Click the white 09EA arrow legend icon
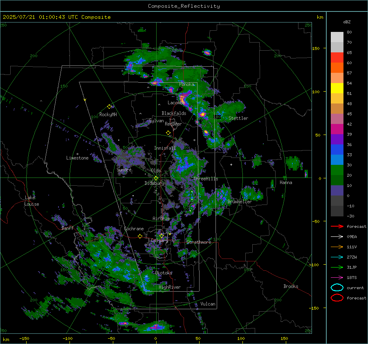 pos(337,237)
